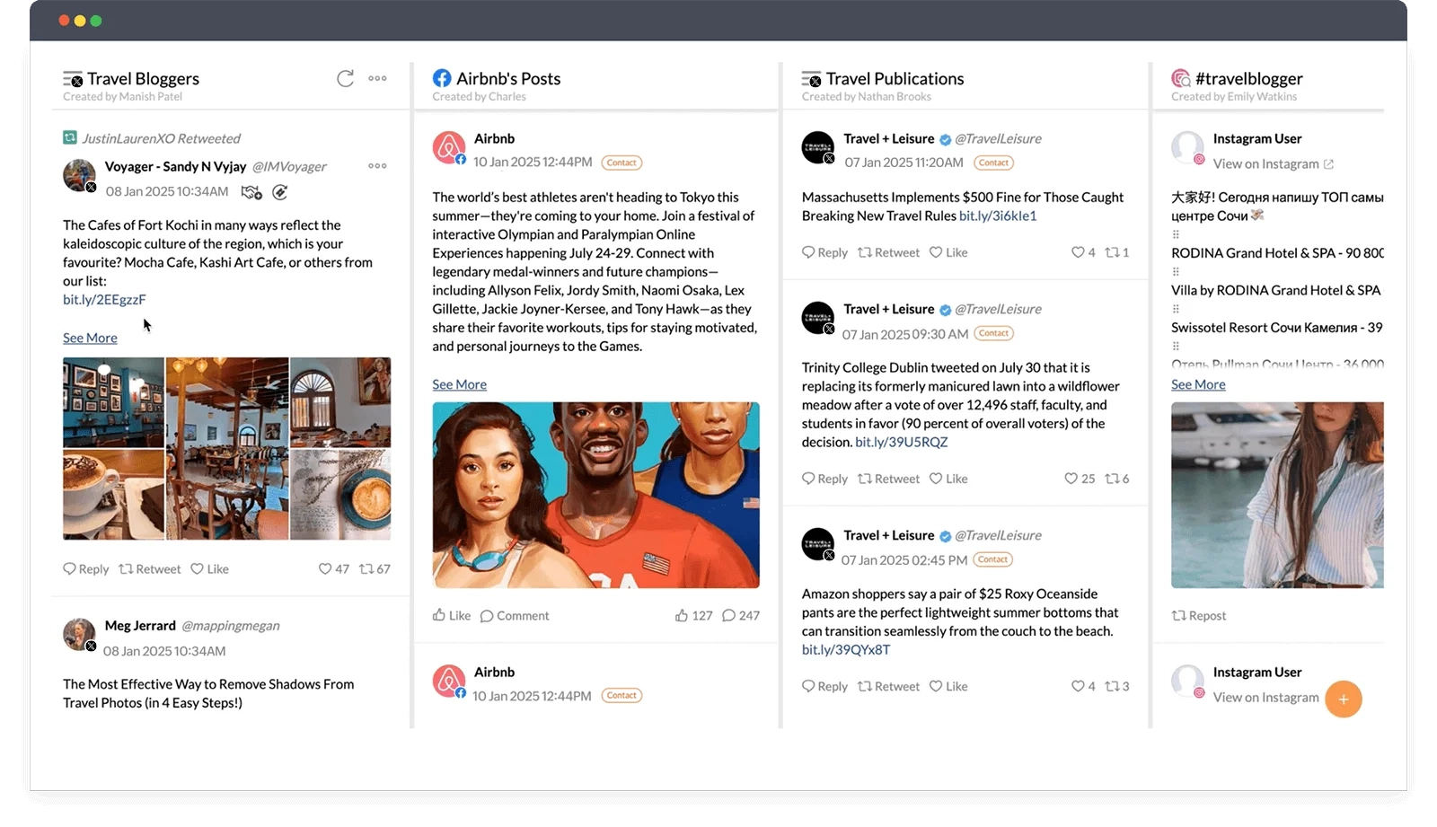Open the bit.ly/2EEgzzF link
The height and width of the screenshot is (827, 1437).
[x=104, y=300]
